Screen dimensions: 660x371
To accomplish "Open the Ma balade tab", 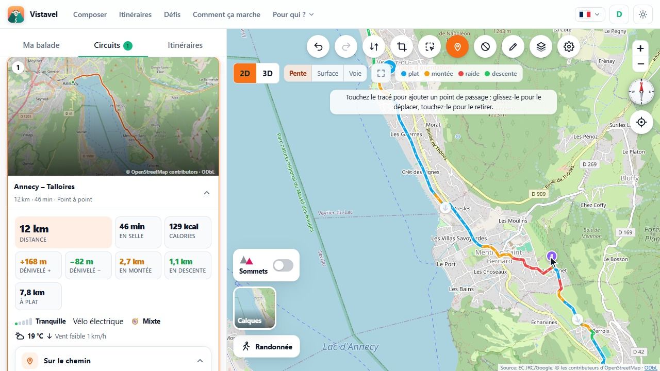I will click(41, 45).
